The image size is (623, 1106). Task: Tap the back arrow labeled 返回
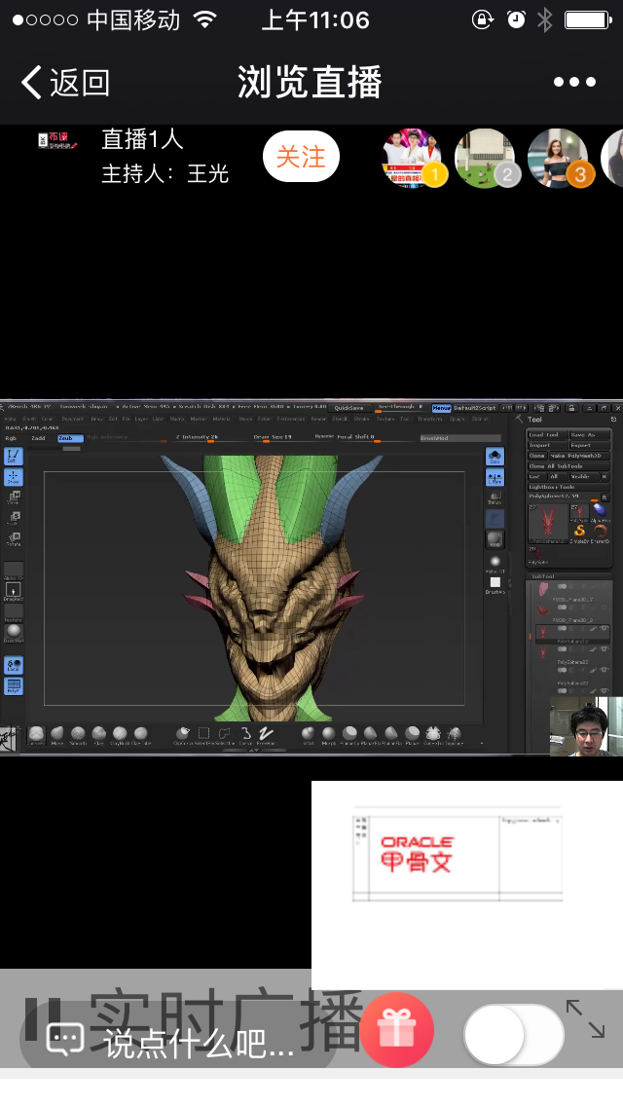(x=64, y=83)
